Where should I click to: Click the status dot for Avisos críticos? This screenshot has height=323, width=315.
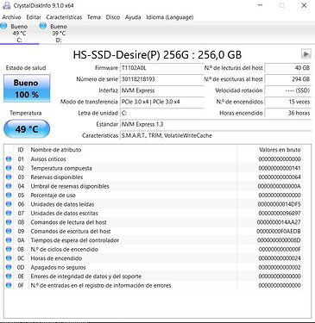coord(9,158)
